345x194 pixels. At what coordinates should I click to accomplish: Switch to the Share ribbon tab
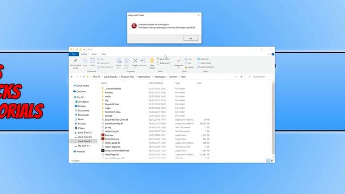(x=94, y=54)
